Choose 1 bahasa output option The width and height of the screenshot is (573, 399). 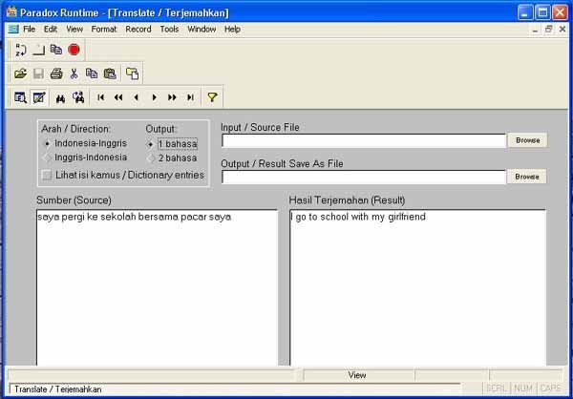[x=172, y=144]
